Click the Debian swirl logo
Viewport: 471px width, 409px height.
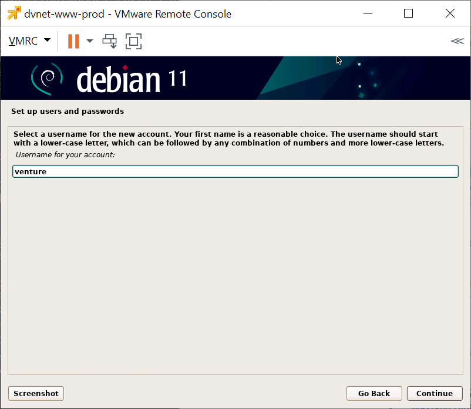point(46,78)
